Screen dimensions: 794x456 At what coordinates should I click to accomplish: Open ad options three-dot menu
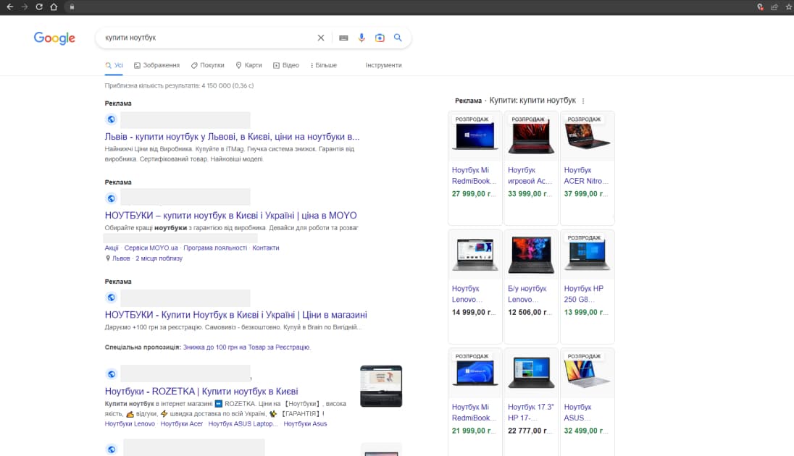pyautogui.click(x=583, y=101)
